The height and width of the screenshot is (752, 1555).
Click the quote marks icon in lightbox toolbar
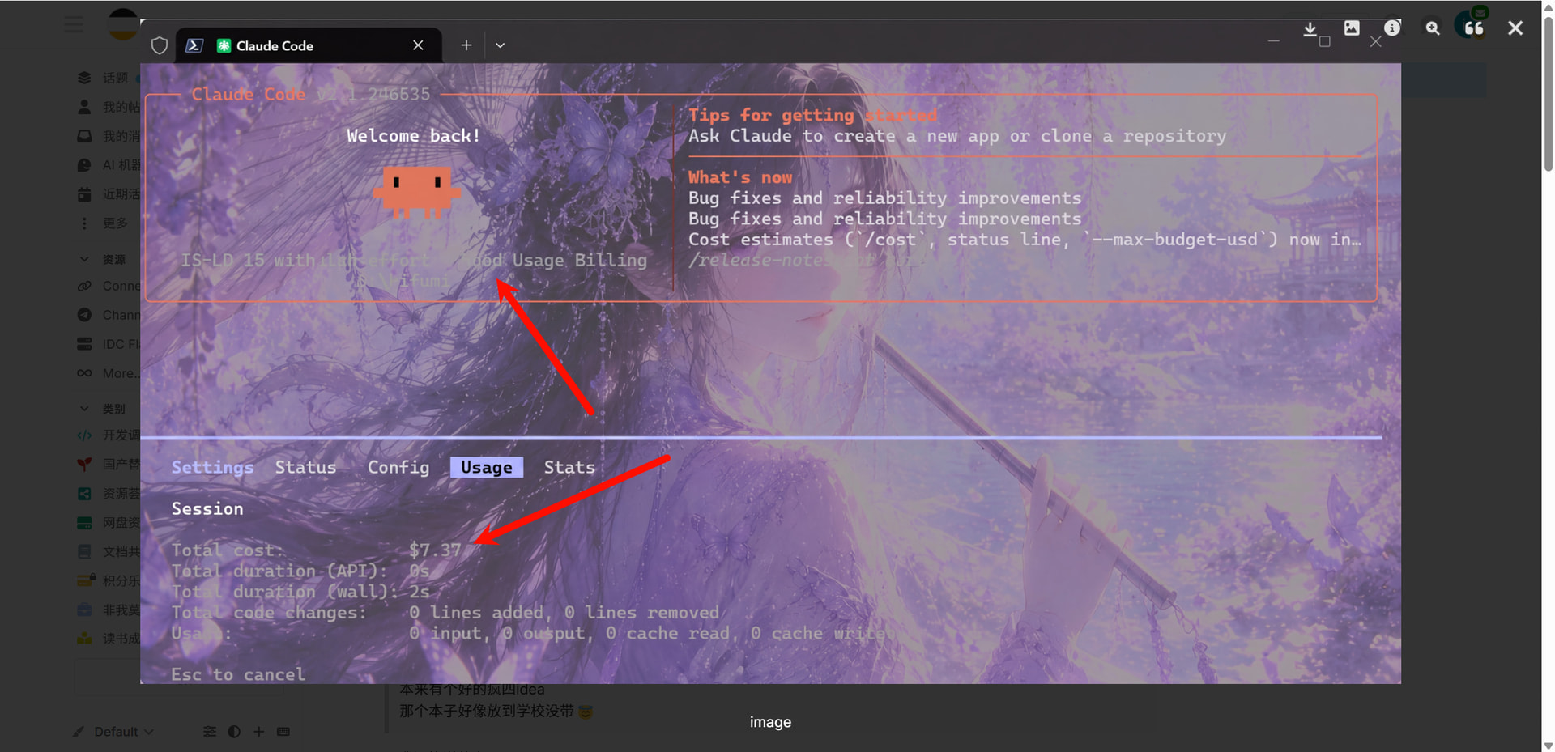point(1474,28)
